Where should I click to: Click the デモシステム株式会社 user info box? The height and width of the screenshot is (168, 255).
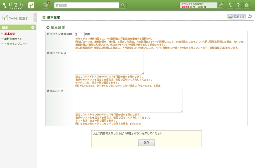[198, 5]
